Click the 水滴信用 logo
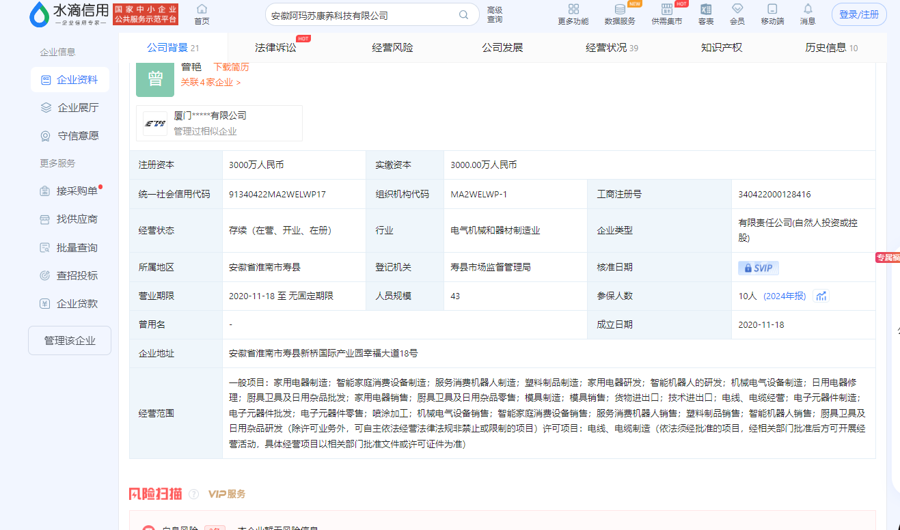 click(x=68, y=14)
